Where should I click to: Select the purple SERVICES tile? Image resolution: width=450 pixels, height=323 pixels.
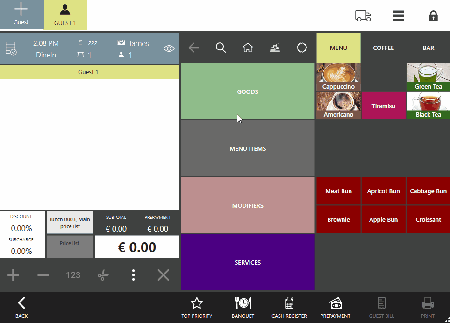point(248,262)
